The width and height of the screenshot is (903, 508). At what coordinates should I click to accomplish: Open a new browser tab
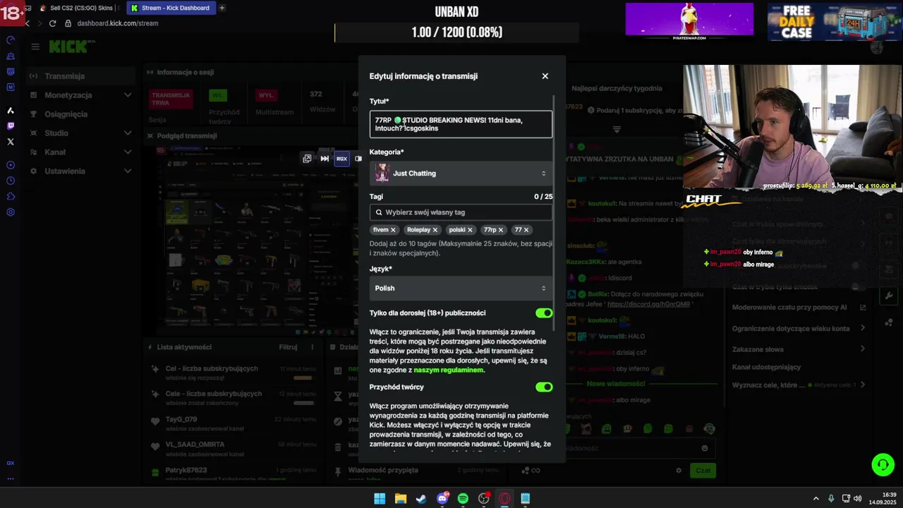[x=222, y=8]
